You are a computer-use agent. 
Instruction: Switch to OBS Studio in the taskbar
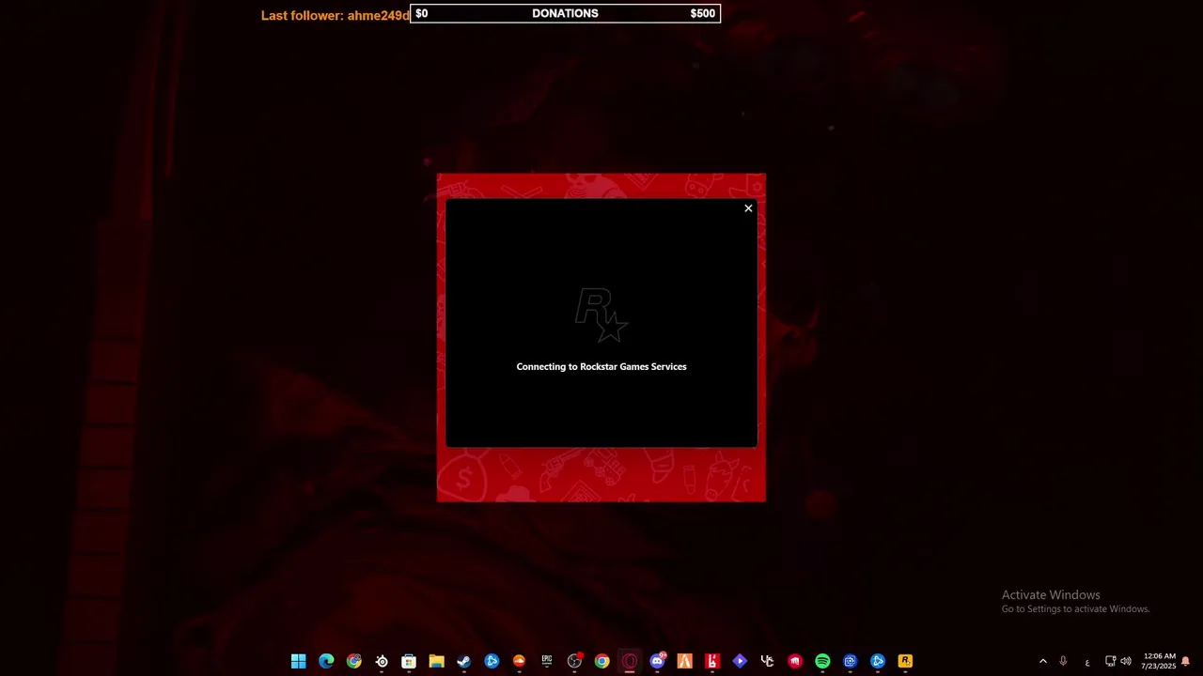pos(574,661)
